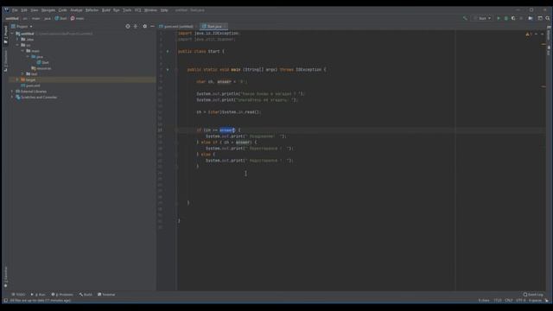Viewport: 553px width, 311px height.
Task: Start debugging with the bug icon
Action: (x=505, y=18)
